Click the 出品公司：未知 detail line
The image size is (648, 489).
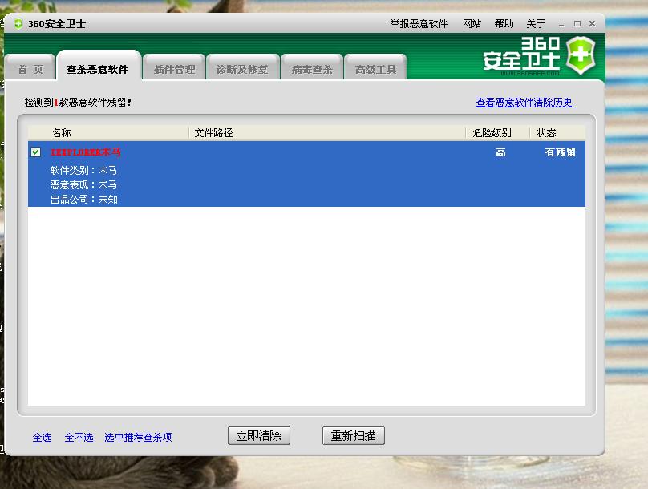[x=84, y=200]
